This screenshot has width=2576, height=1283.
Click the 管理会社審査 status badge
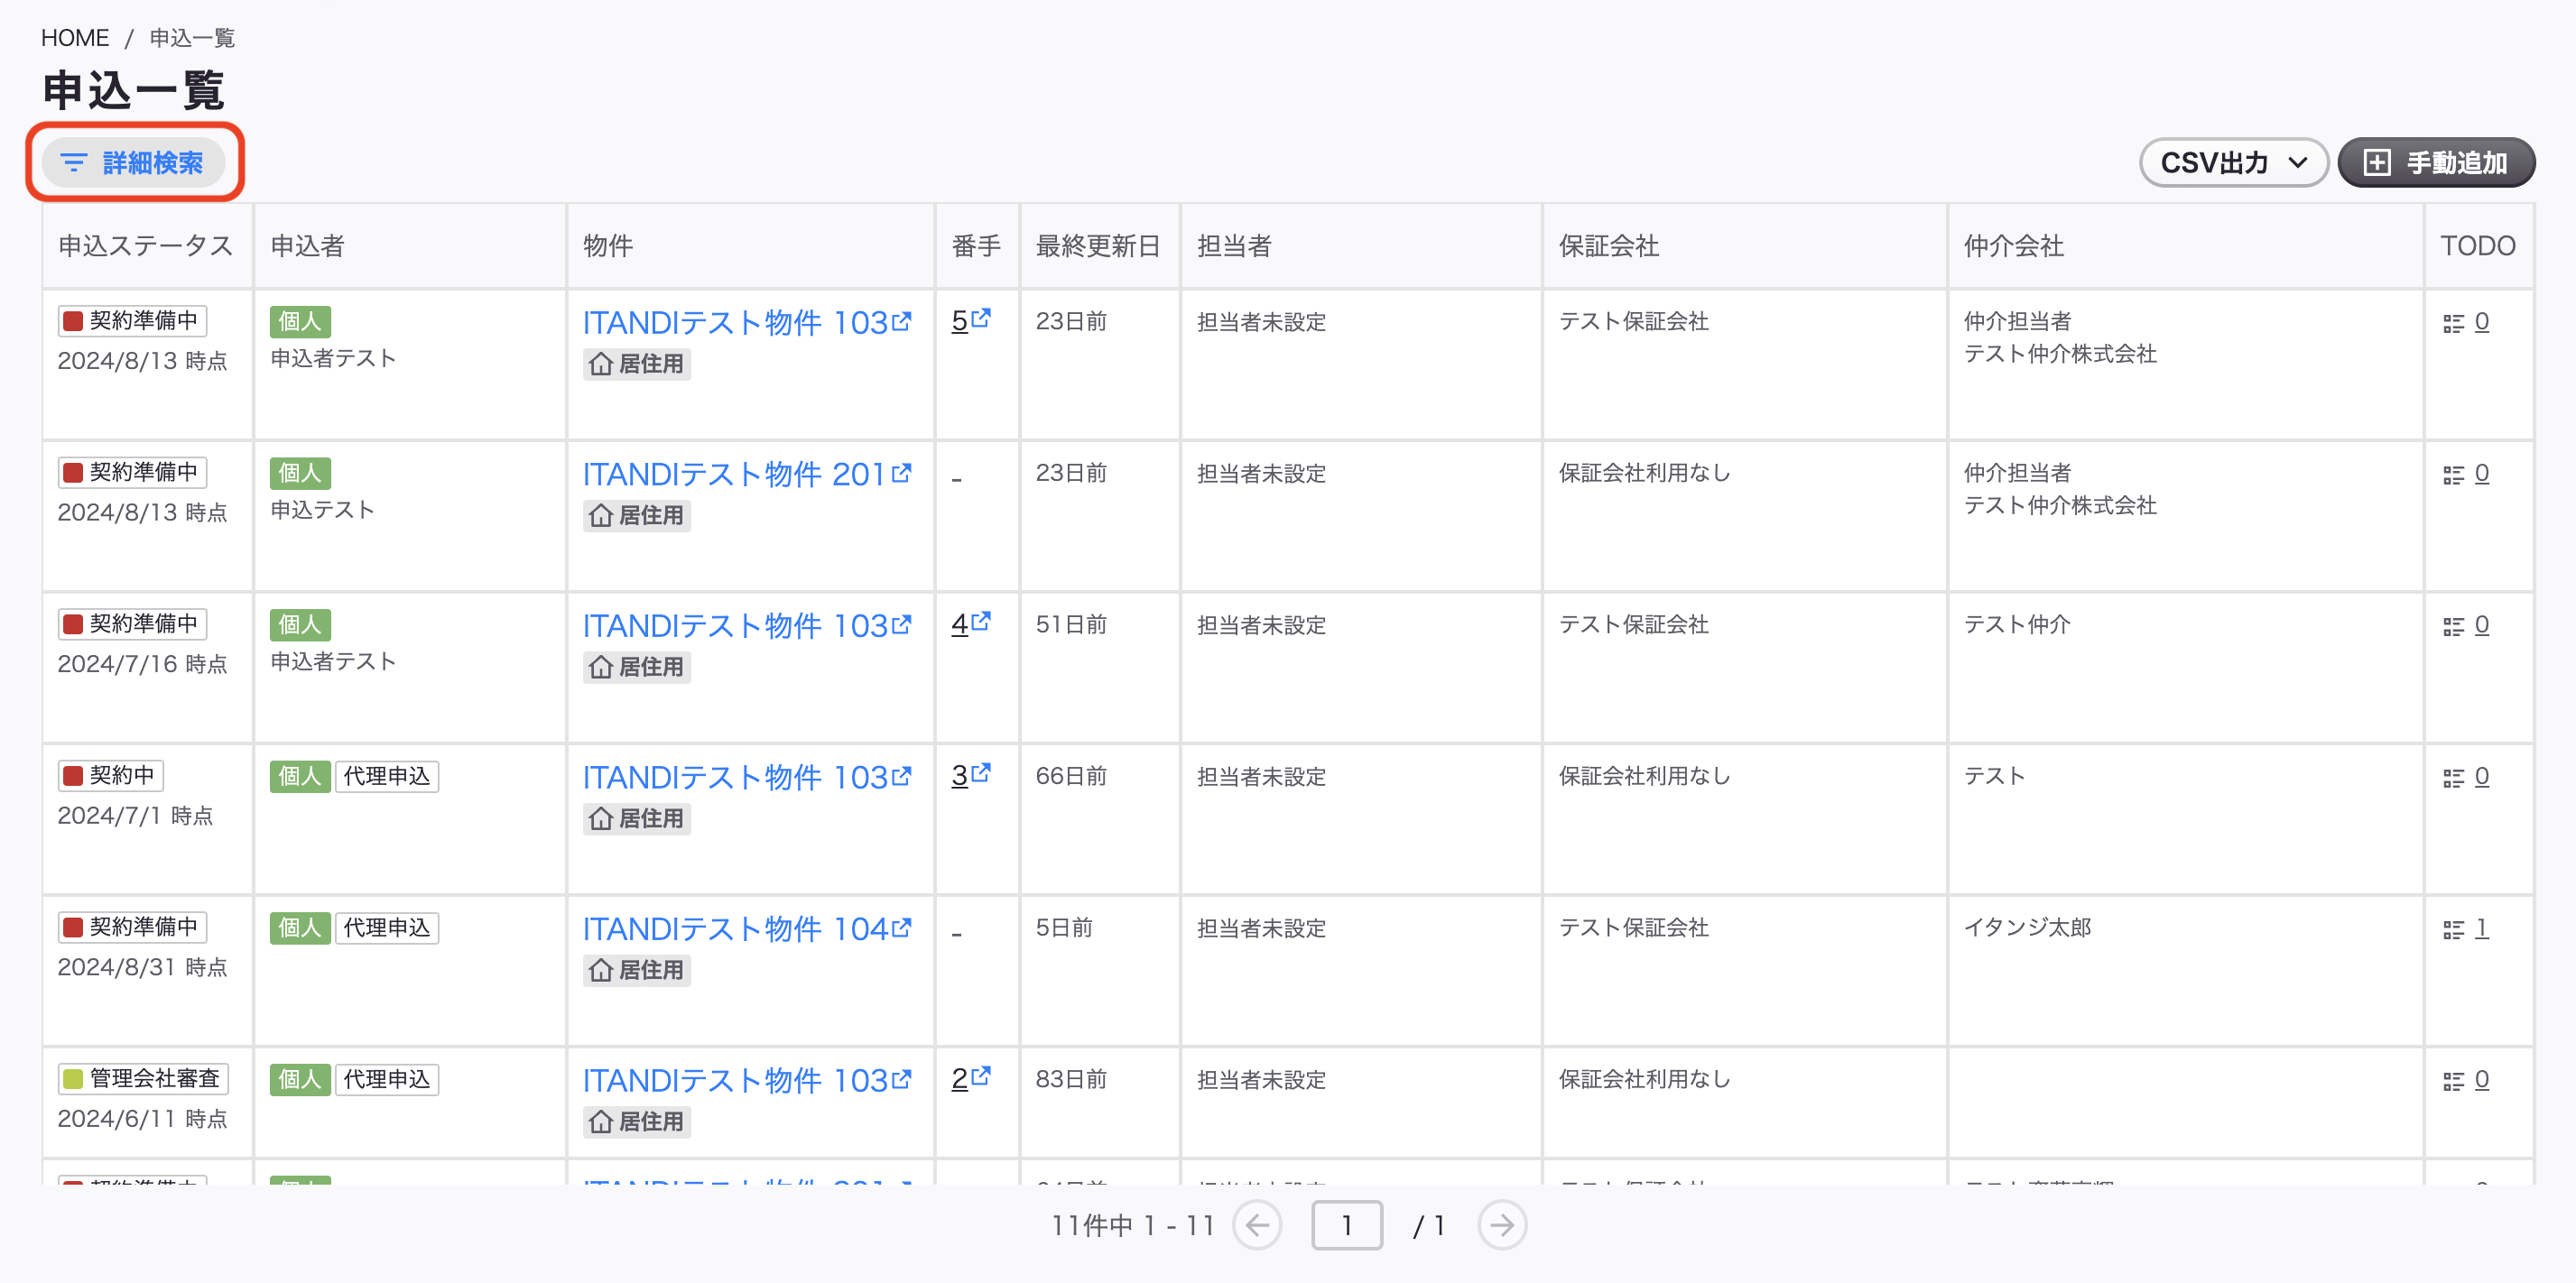[x=143, y=1078]
